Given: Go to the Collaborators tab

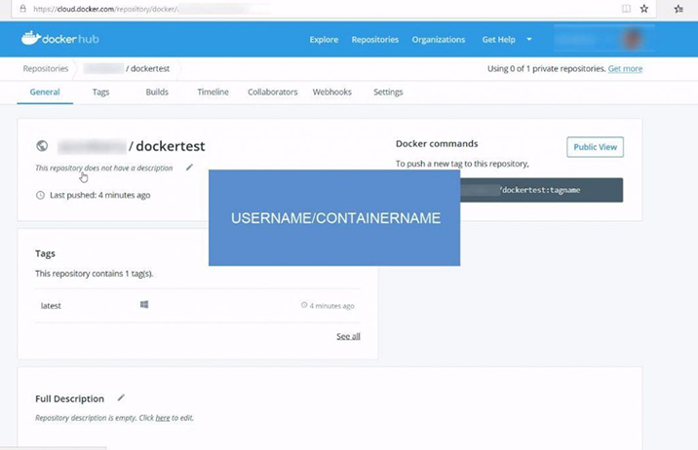Looking at the screenshot, I should (x=272, y=93).
